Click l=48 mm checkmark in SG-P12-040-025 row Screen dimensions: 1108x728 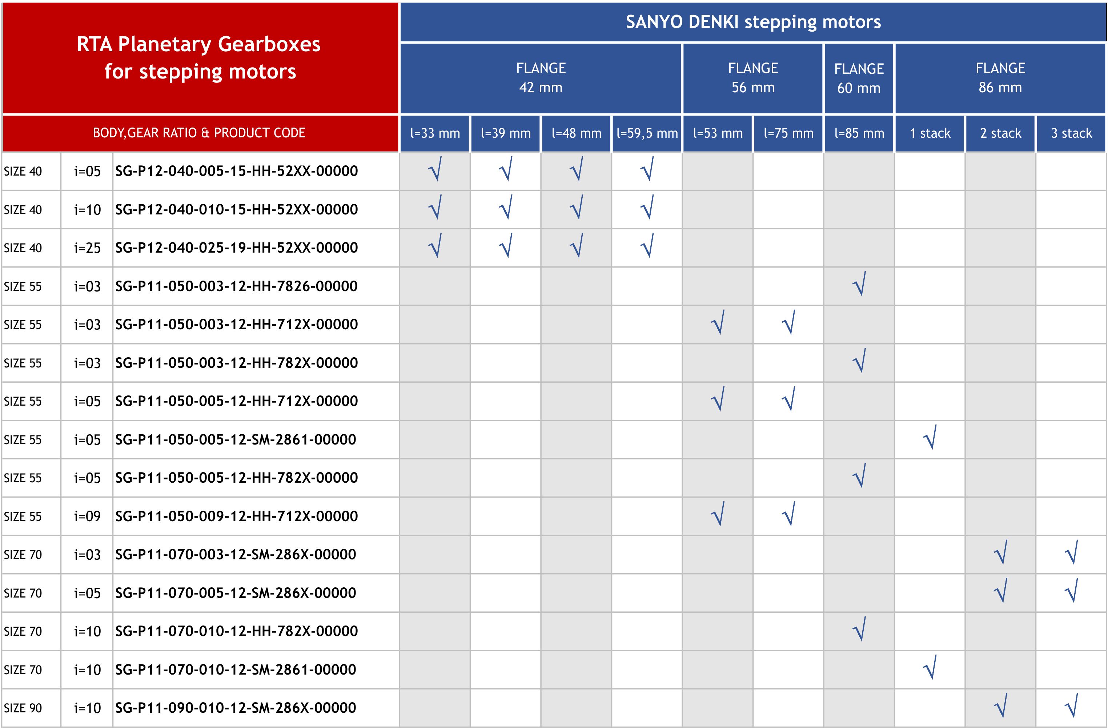[576, 245]
